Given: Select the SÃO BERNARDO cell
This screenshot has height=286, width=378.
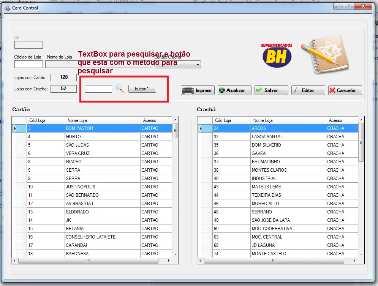Looking at the screenshot, I should tap(103, 195).
